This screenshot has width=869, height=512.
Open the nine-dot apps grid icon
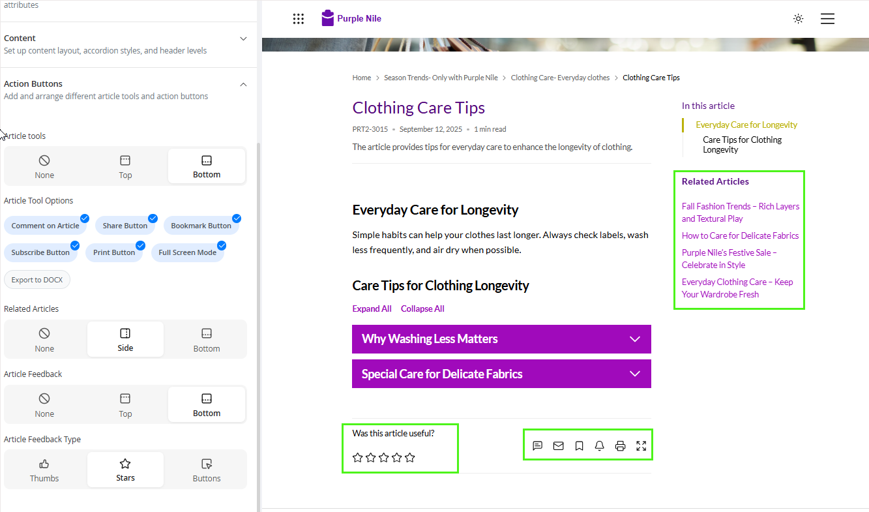click(x=299, y=19)
